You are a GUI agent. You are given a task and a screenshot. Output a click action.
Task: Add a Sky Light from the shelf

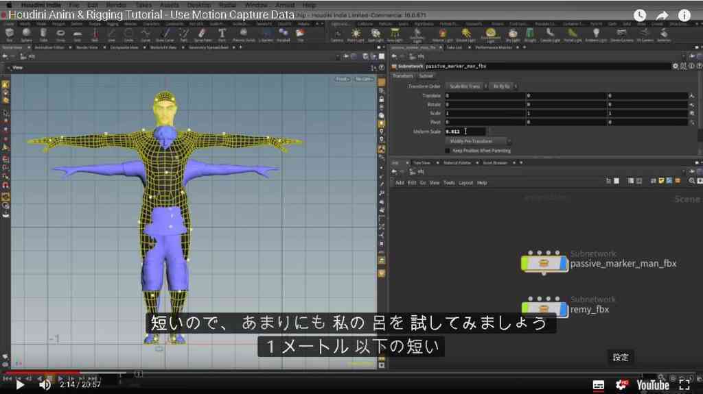512,35
